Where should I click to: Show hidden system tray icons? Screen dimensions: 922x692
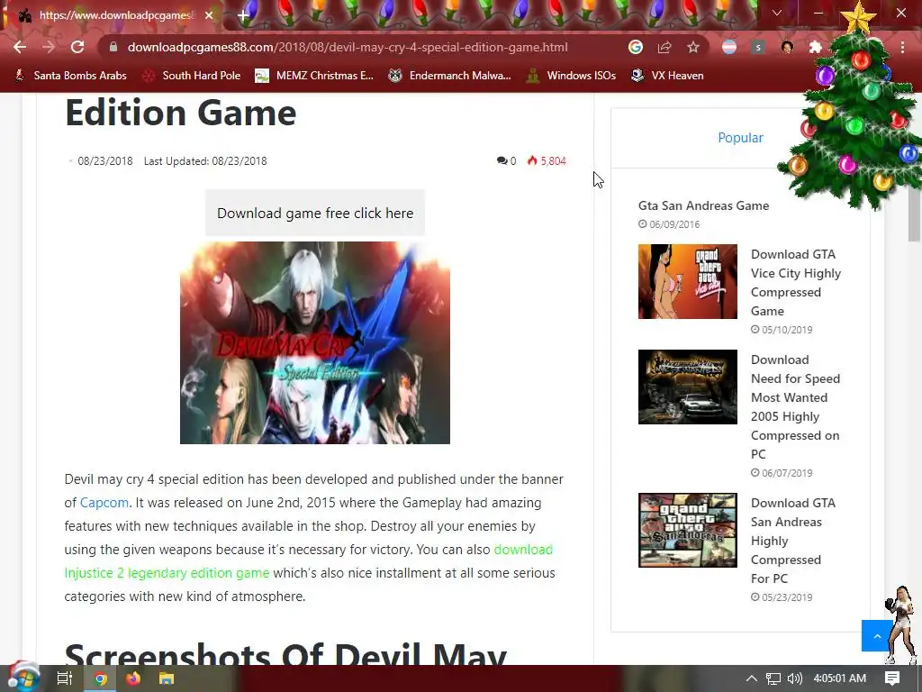[x=752, y=678]
